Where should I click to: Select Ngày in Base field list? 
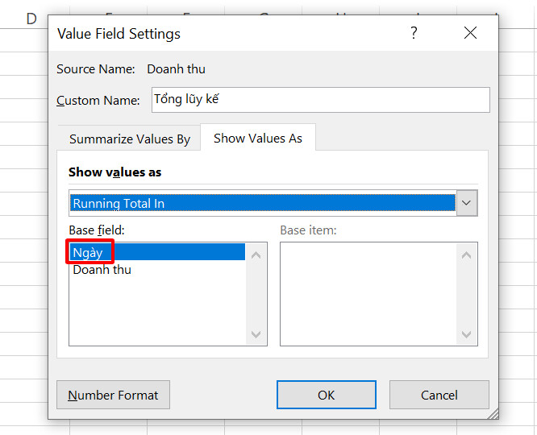(x=157, y=252)
